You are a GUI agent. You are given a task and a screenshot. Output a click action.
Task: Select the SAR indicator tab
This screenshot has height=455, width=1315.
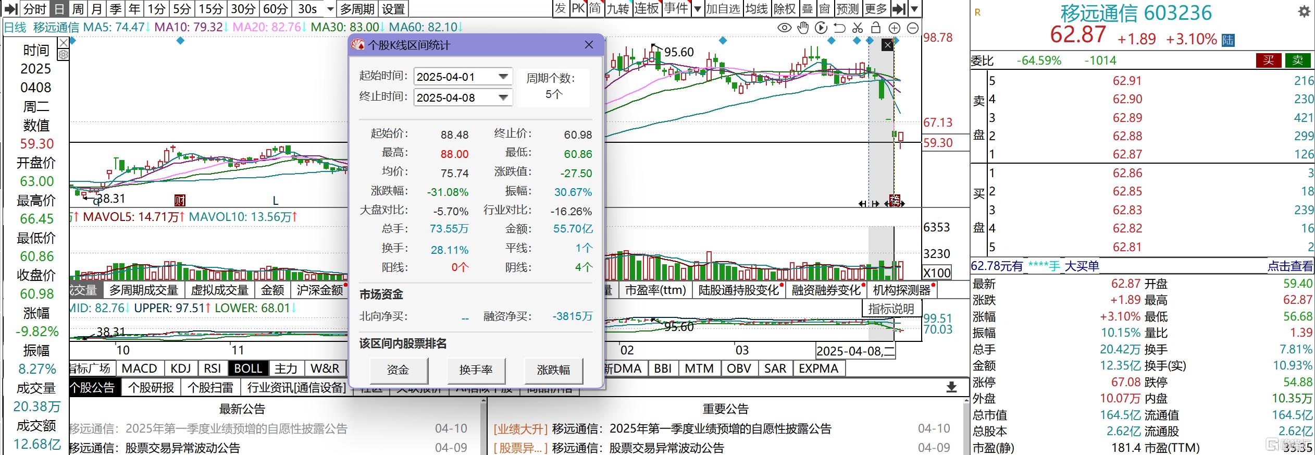coord(775,368)
